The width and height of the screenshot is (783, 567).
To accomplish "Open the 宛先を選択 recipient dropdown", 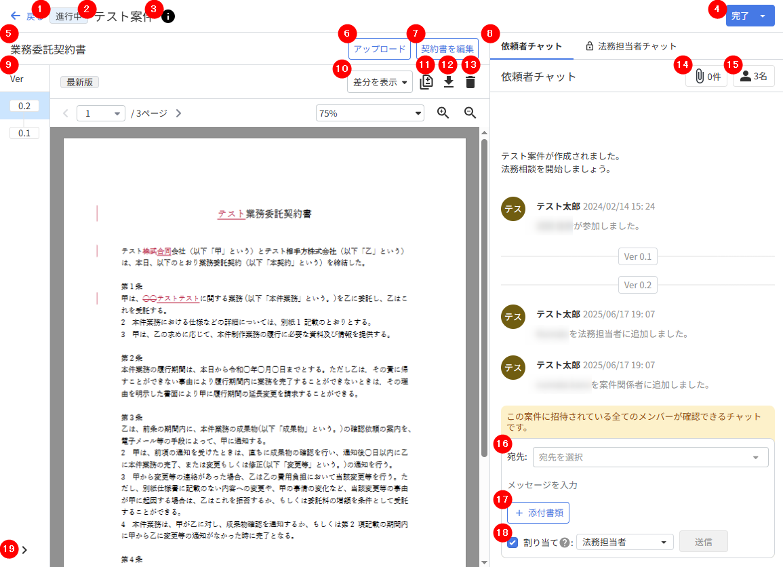I will [651, 457].
